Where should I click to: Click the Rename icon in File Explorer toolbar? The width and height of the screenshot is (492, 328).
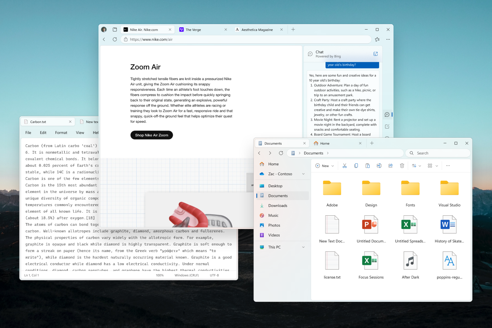tap(379, 166)
